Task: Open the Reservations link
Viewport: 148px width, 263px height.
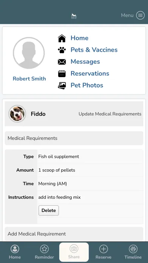Action: (90, 73)
